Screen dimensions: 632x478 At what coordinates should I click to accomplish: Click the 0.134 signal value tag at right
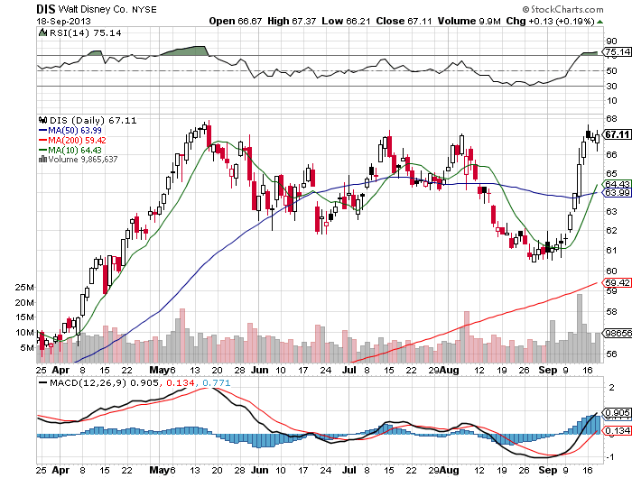[x=617, y=430]
